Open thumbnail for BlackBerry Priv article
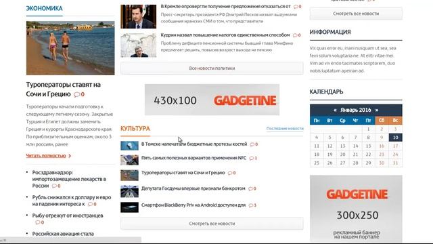Image resolution: width=433 pixels, height=244 pixels. pyautogui.click(x=129, y=207)
